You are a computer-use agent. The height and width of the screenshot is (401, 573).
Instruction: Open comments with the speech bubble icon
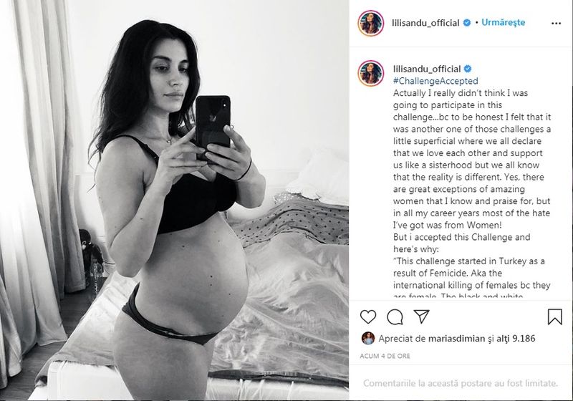coord(395,317)
